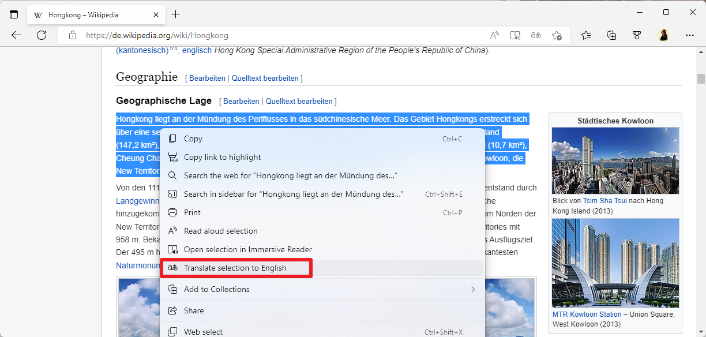This screenshot has height=337, width=706.
Task: Open the MTR Kowloon Station thumbnail
Action: pos(615,263)
